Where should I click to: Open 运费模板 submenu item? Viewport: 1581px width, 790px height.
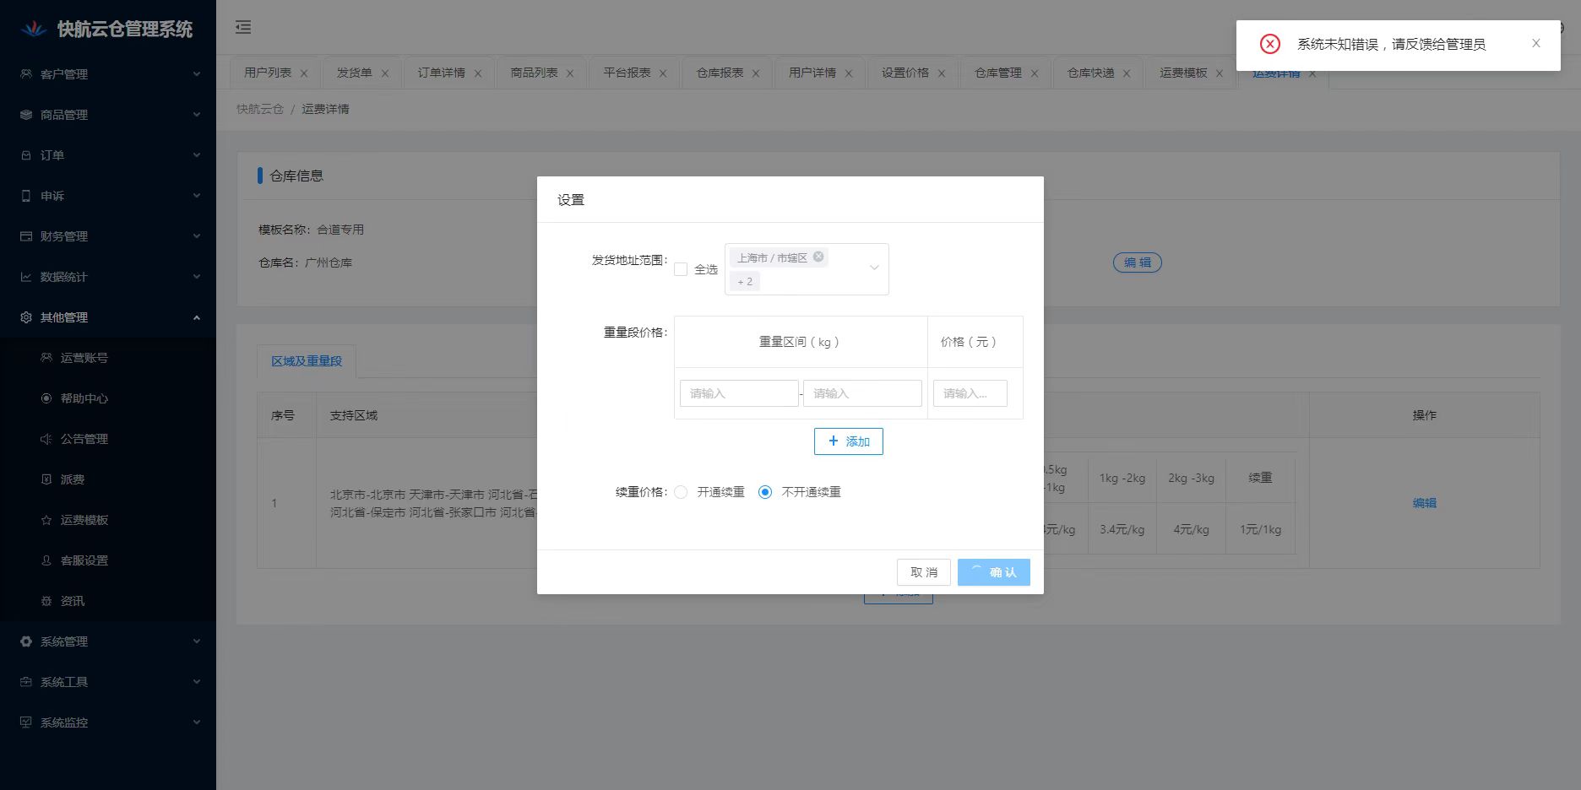108,520
